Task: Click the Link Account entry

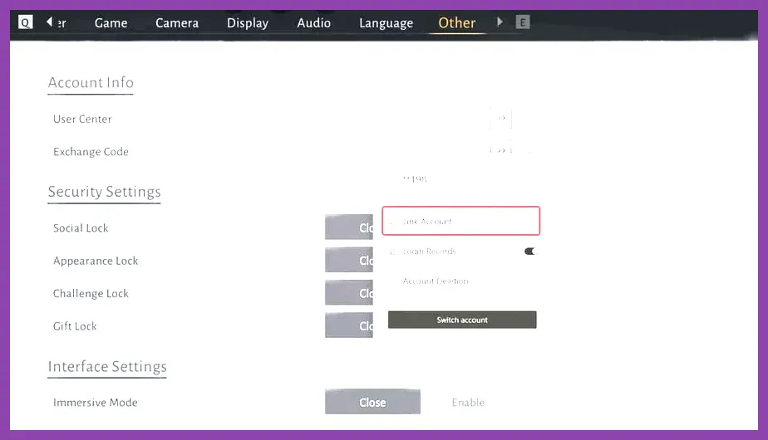Action: point(461,221)
